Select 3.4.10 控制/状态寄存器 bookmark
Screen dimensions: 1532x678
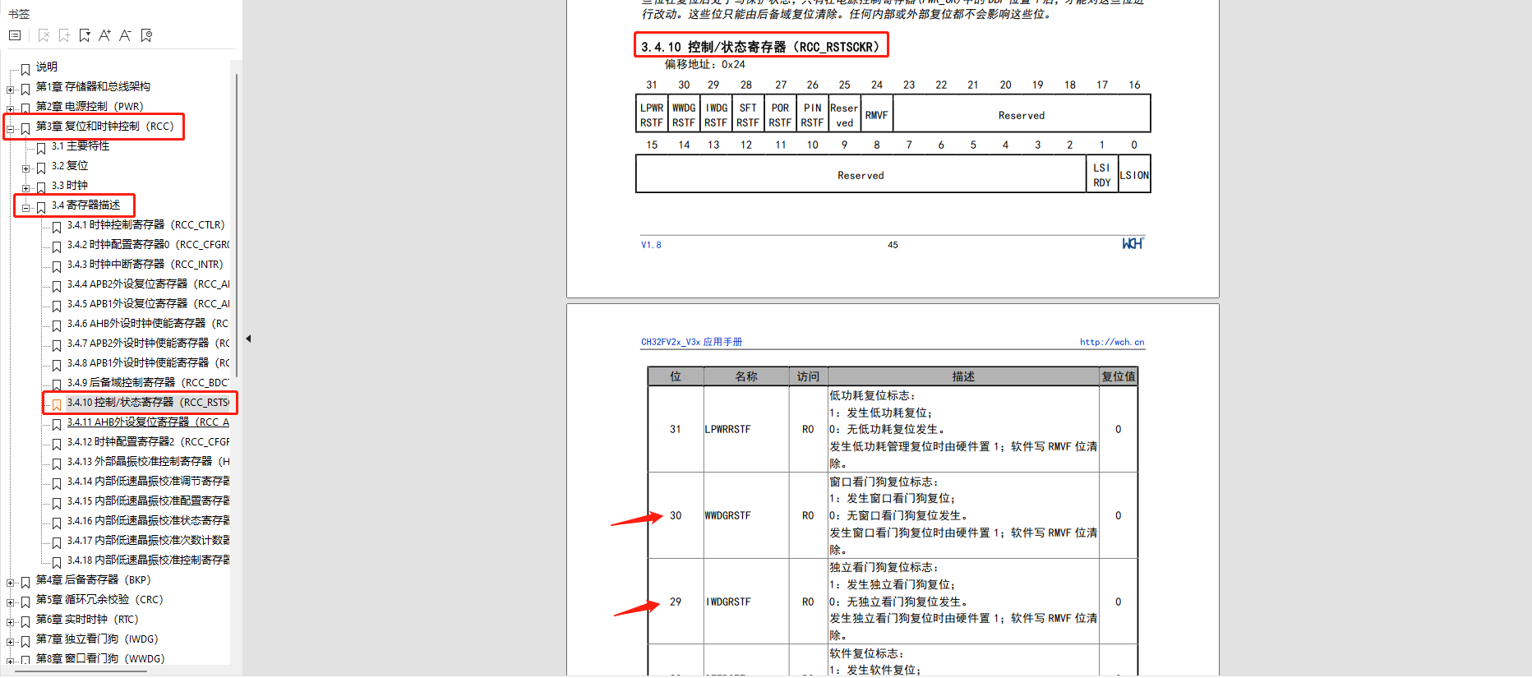148,402
